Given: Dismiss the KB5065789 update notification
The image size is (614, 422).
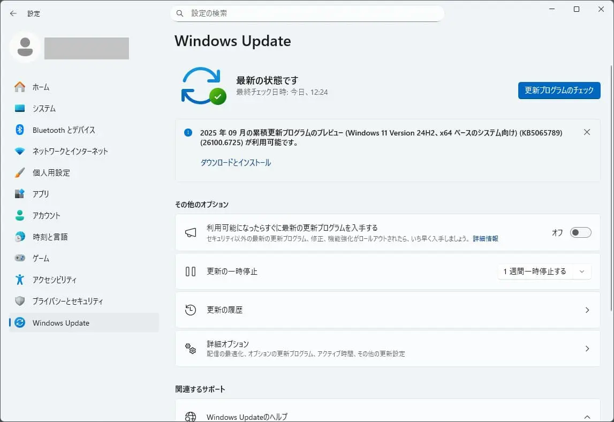Looking at the screenshot, I should [x=587, y=132].
